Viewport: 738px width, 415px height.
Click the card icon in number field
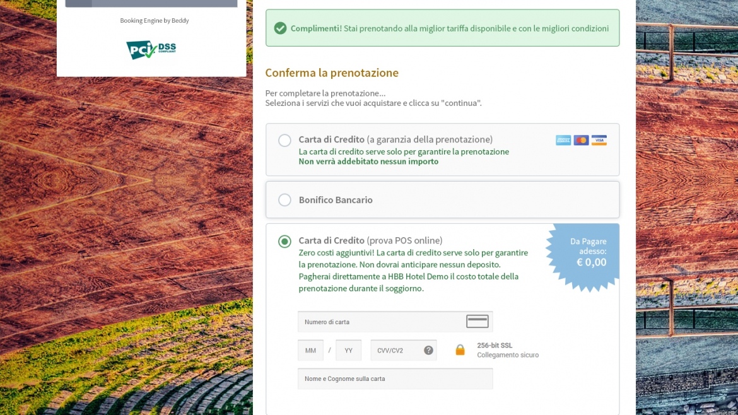(477, 322)
